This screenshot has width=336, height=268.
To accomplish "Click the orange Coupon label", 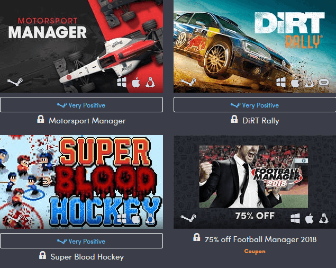I will coord(255,251).
